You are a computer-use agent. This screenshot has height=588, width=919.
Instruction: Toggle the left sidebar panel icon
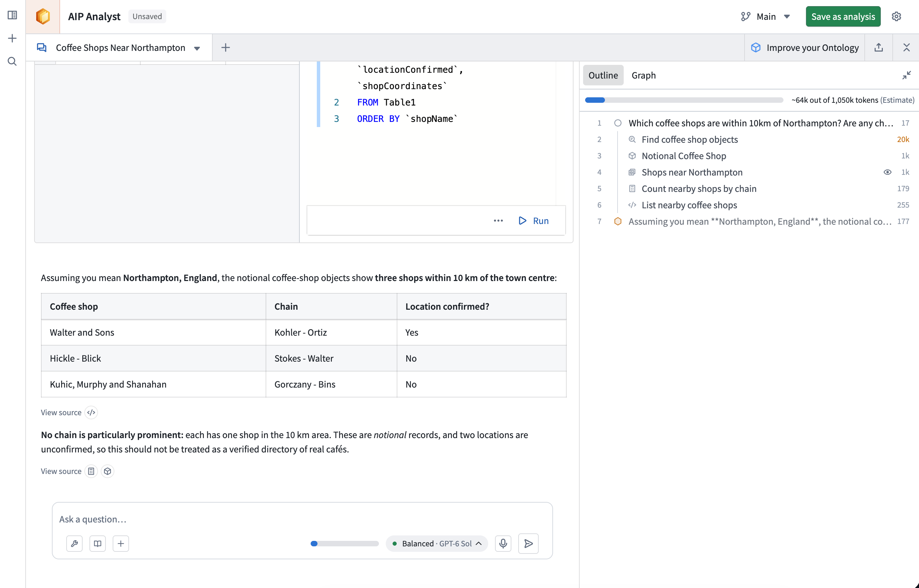coord(12,15)
